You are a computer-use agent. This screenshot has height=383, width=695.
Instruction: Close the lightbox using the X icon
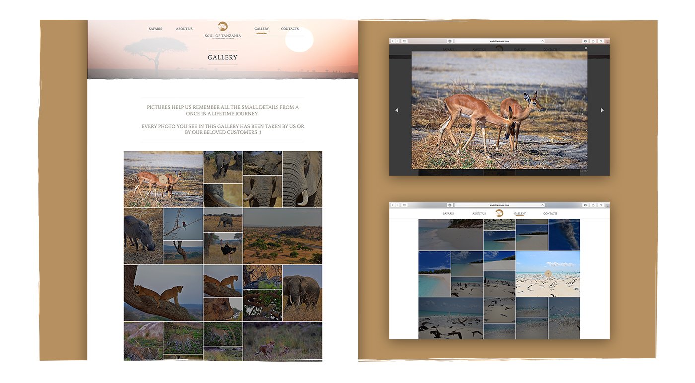tap(586, 48)
